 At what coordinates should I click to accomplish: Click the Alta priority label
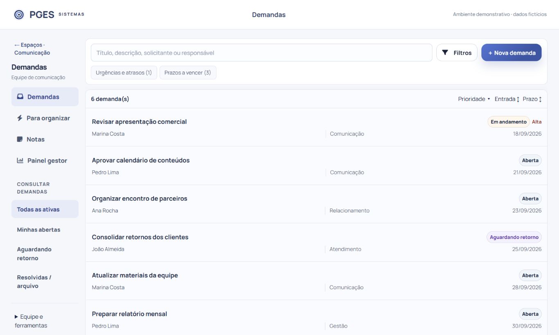pos(537,122)
